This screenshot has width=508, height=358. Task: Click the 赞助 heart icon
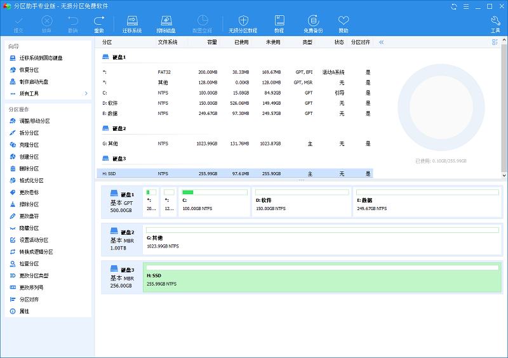click(x=344, y=24)
